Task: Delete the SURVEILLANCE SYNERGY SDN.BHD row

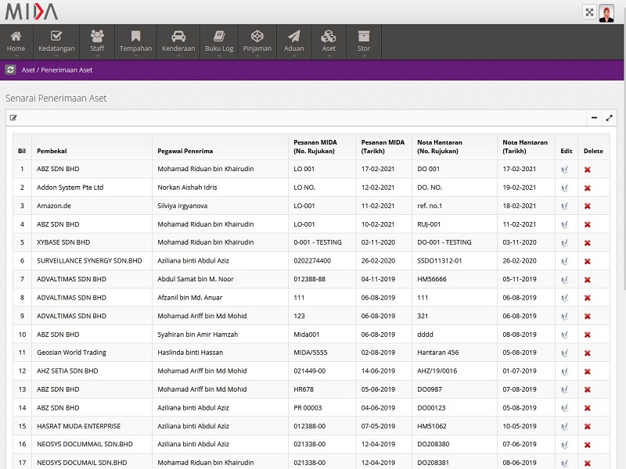Action: (x=587, y=261)
